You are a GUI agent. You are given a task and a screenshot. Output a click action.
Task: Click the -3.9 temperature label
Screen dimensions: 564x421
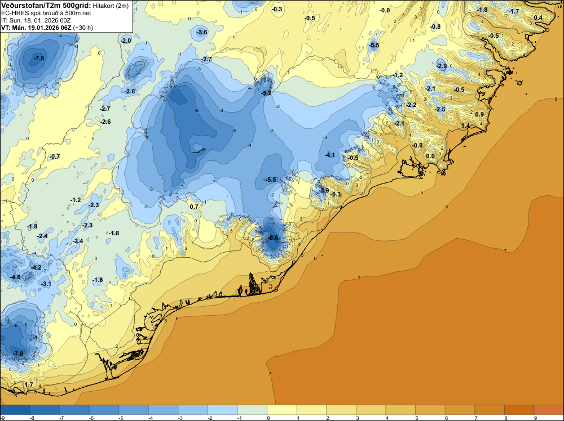tap(324, 190)
